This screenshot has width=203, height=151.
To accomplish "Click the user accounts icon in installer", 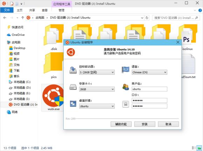I will (x=126, y=87).
